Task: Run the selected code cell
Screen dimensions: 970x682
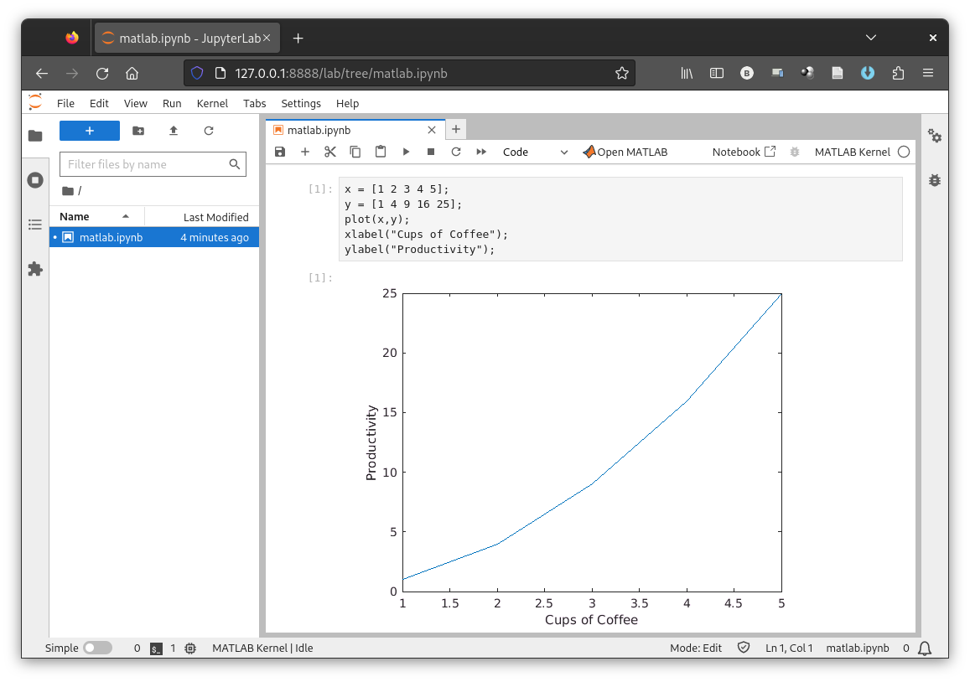Action: pos(406,152)
